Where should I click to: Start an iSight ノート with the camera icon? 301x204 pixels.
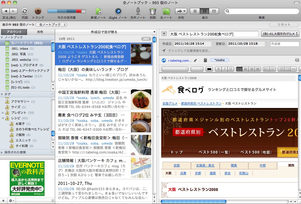(118, 11)
